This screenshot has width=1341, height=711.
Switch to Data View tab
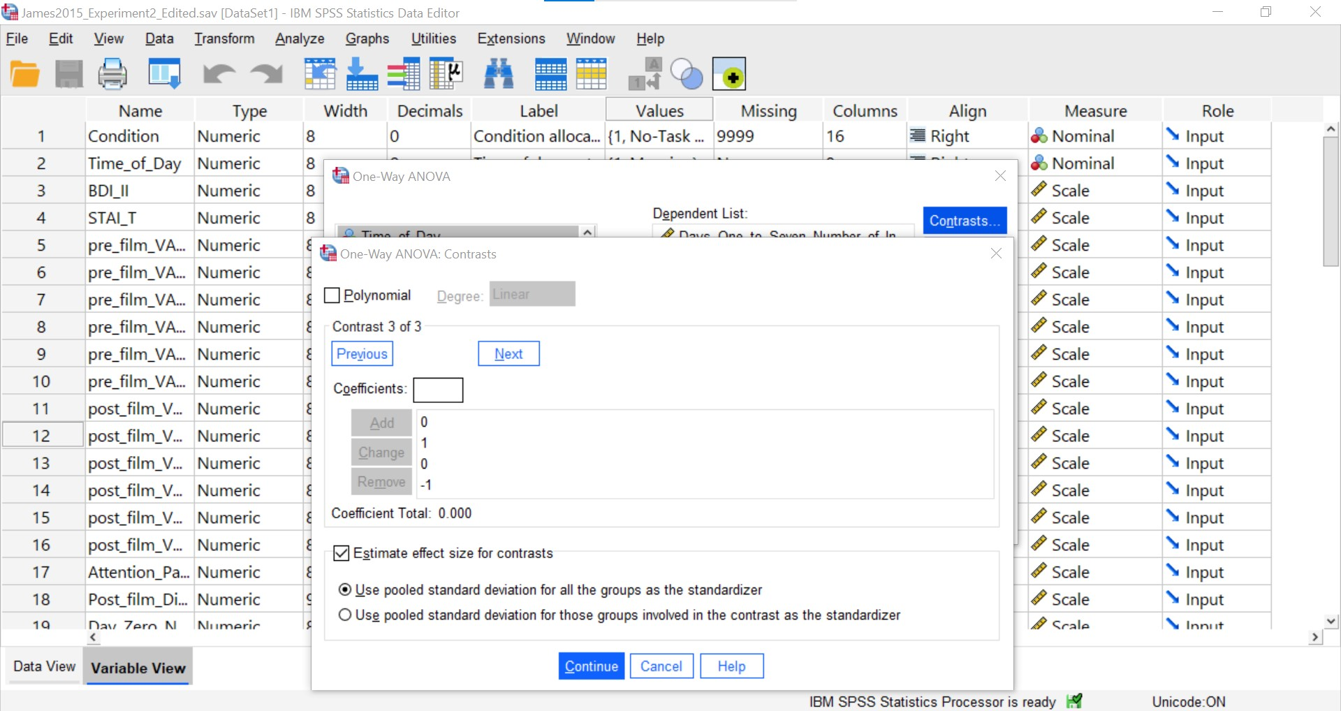[x=44, y=666]
